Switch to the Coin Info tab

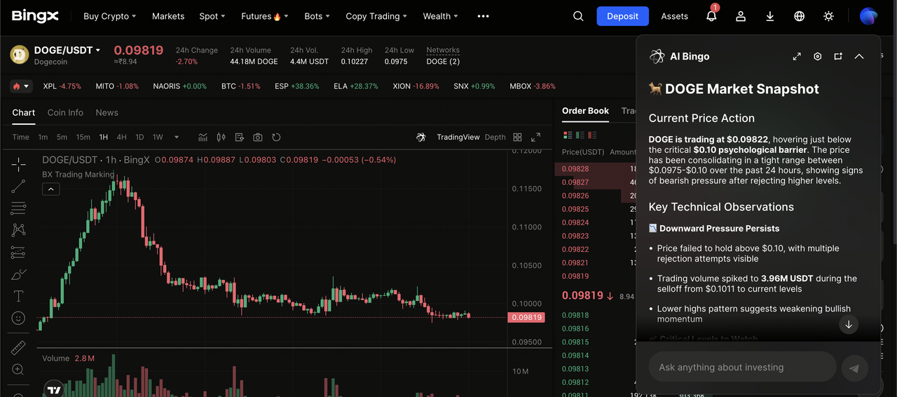coord(65,113)
